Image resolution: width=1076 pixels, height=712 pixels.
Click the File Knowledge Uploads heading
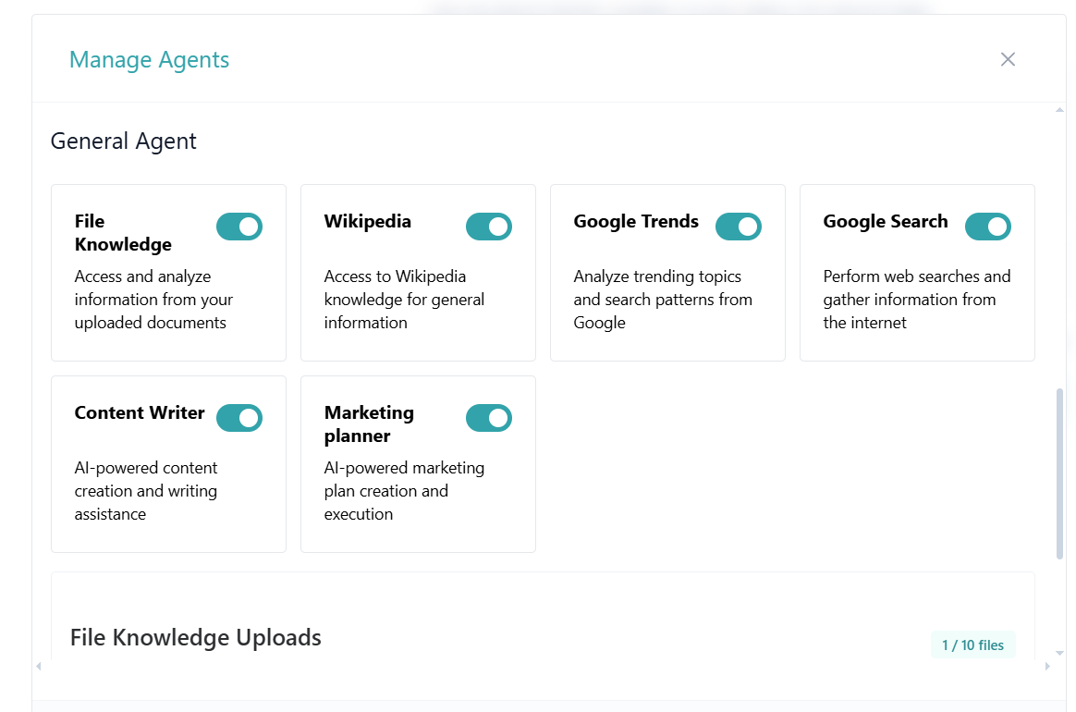(196, 638)
